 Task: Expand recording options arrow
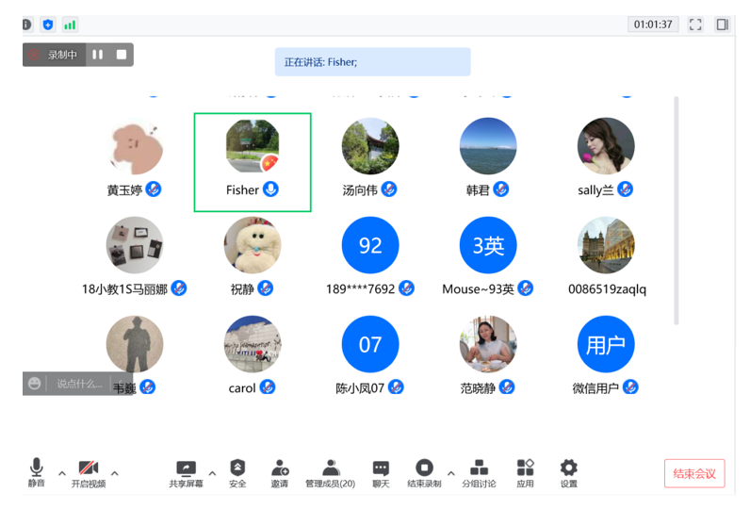[x=451, y=473]
